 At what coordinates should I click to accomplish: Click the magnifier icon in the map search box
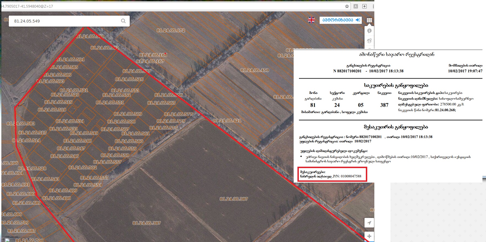(123, 21)
